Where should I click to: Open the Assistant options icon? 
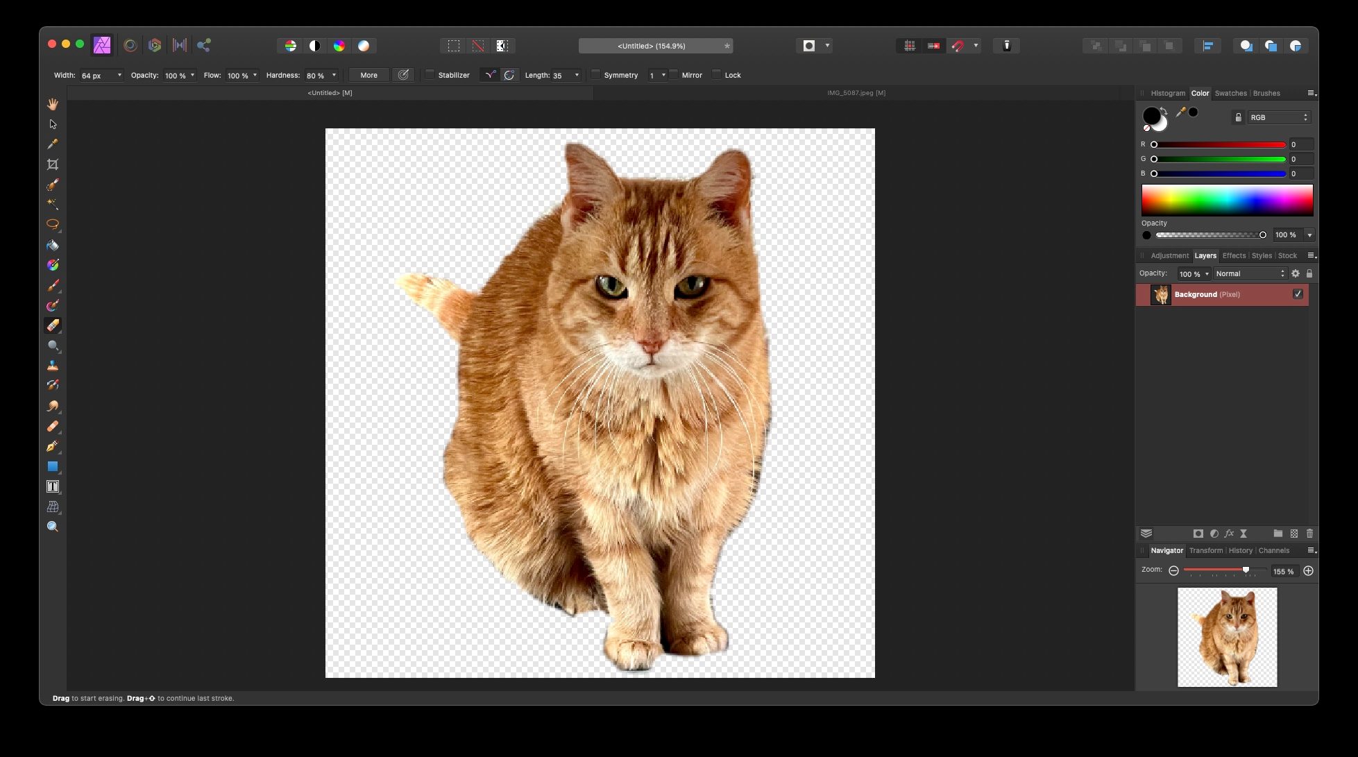point(1007,46)
